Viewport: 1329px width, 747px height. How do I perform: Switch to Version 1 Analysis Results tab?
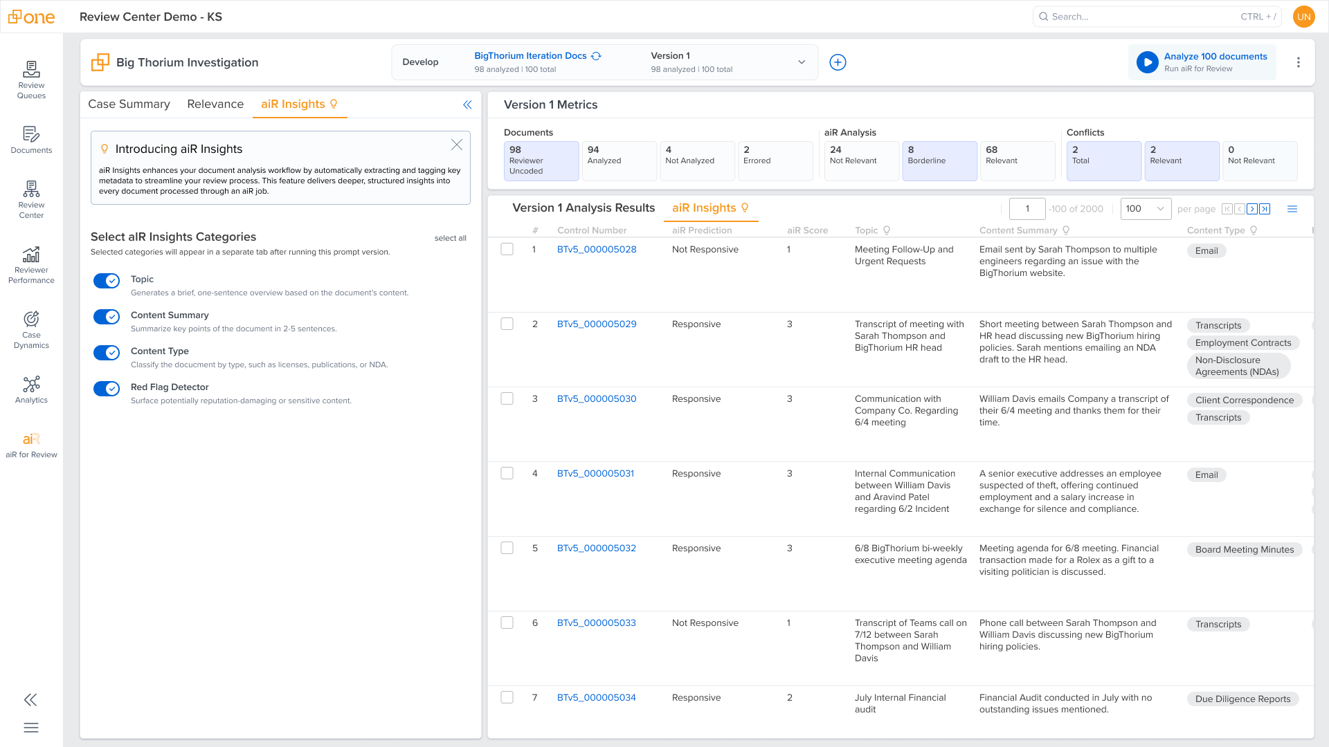pyautogui.click(x=583, y=207)
